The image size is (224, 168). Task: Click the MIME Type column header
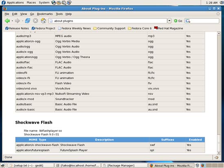tap(37, 140)
